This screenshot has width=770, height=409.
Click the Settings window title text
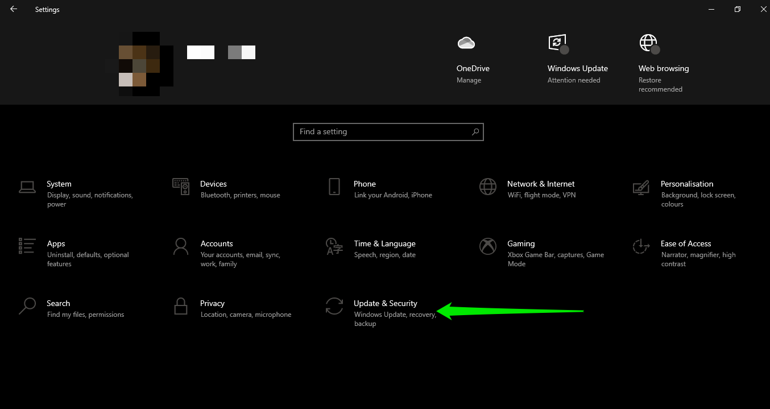(47, 10)
